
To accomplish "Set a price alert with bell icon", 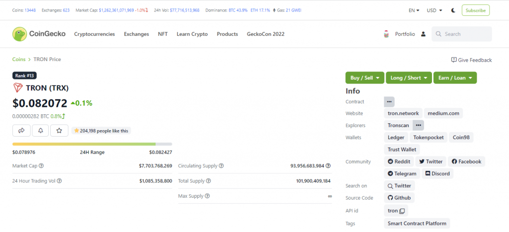I will tap(40, 131).
